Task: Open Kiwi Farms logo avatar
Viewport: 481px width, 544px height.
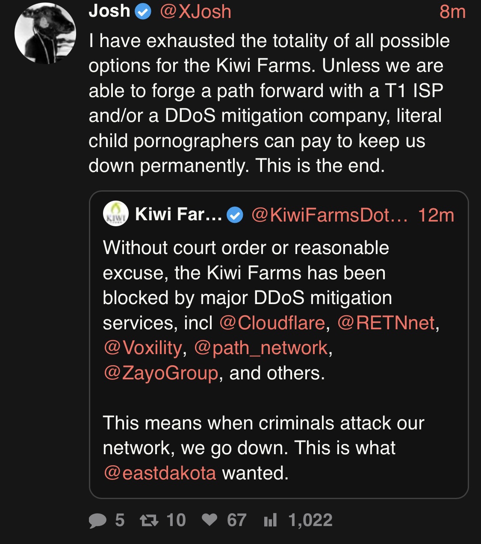Action: point(116,213)
